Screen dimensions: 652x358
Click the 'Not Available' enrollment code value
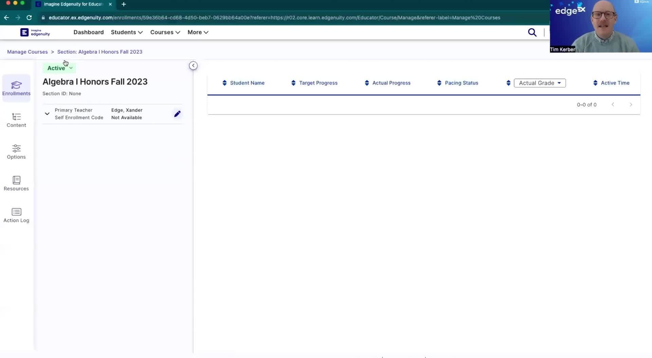click(x=127, y=118)
